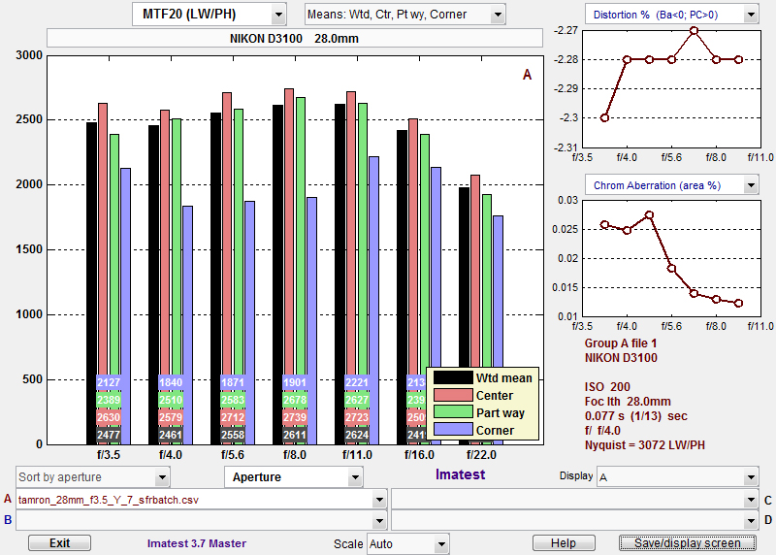
Task: Click the f/5.6 center value 2712
Action: (x=233, y=417)
